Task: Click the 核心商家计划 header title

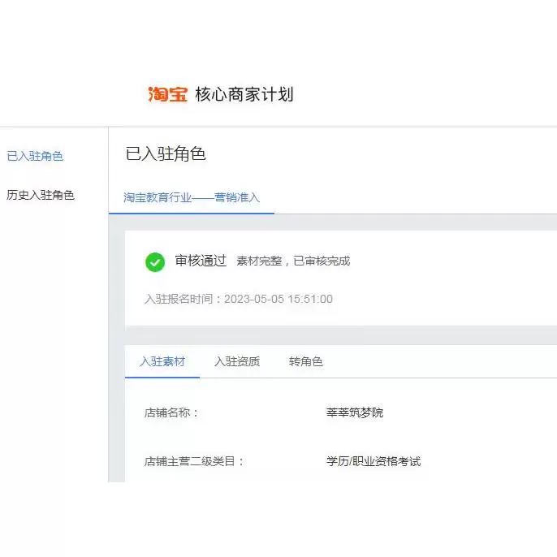Action: point(244,94)
